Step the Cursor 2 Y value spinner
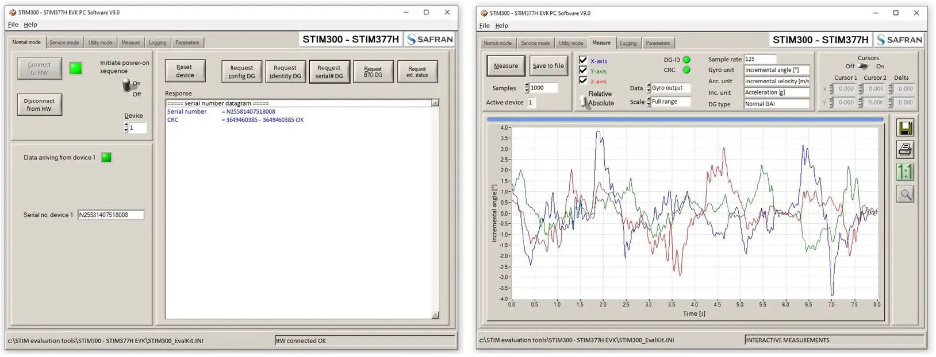The image size is (936, 357). click(x=861, y=103)
